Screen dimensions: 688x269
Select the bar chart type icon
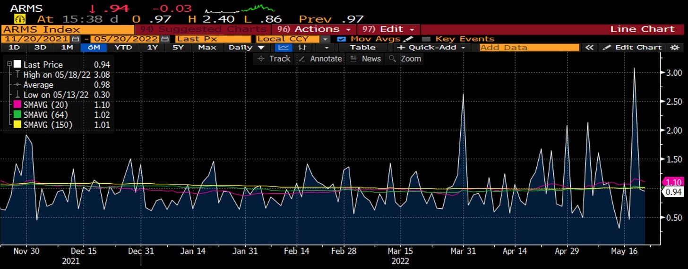[x=302, y=47]
